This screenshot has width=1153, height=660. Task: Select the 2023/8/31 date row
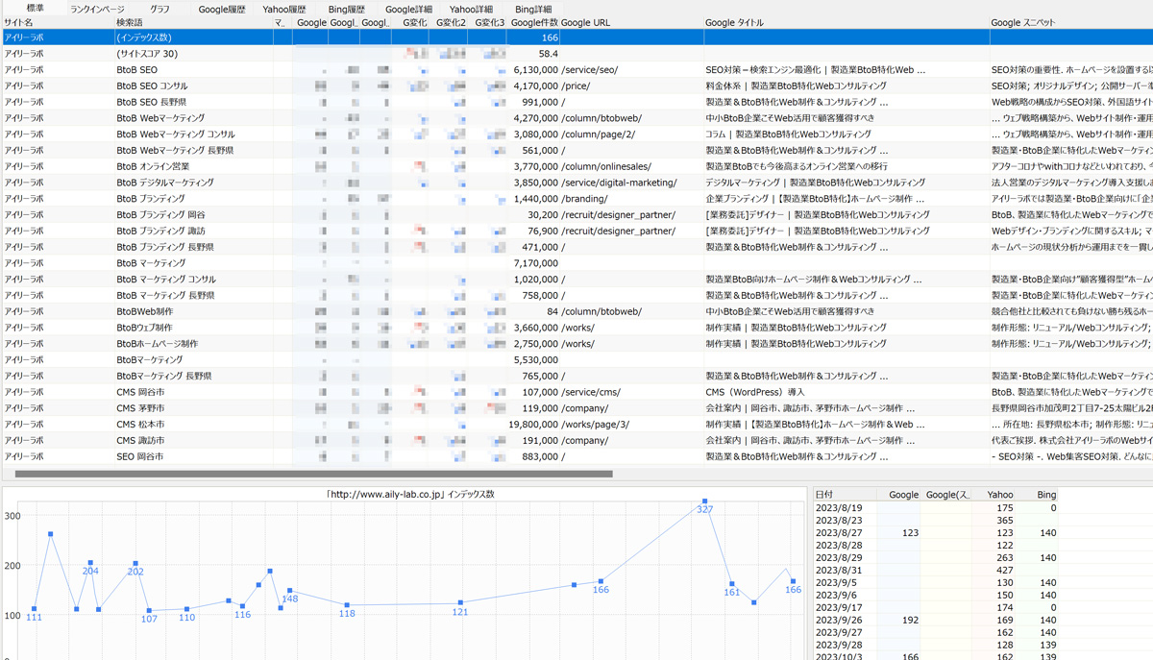[x=937, y=571]
